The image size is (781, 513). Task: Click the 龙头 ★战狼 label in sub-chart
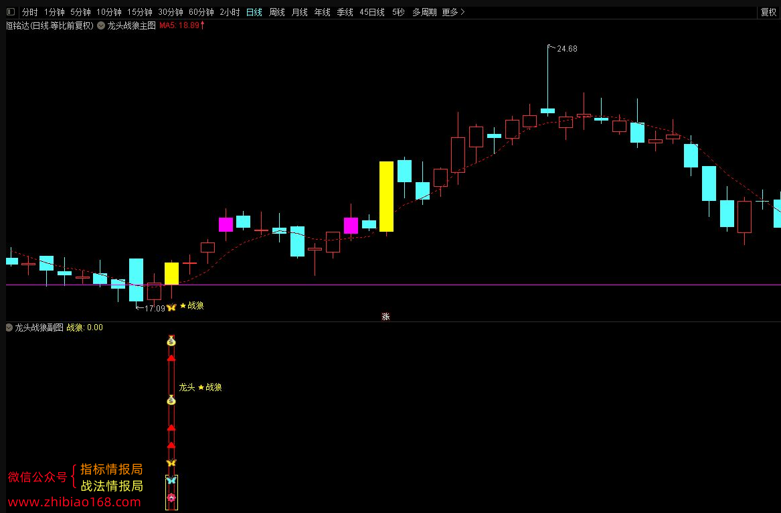200,387
